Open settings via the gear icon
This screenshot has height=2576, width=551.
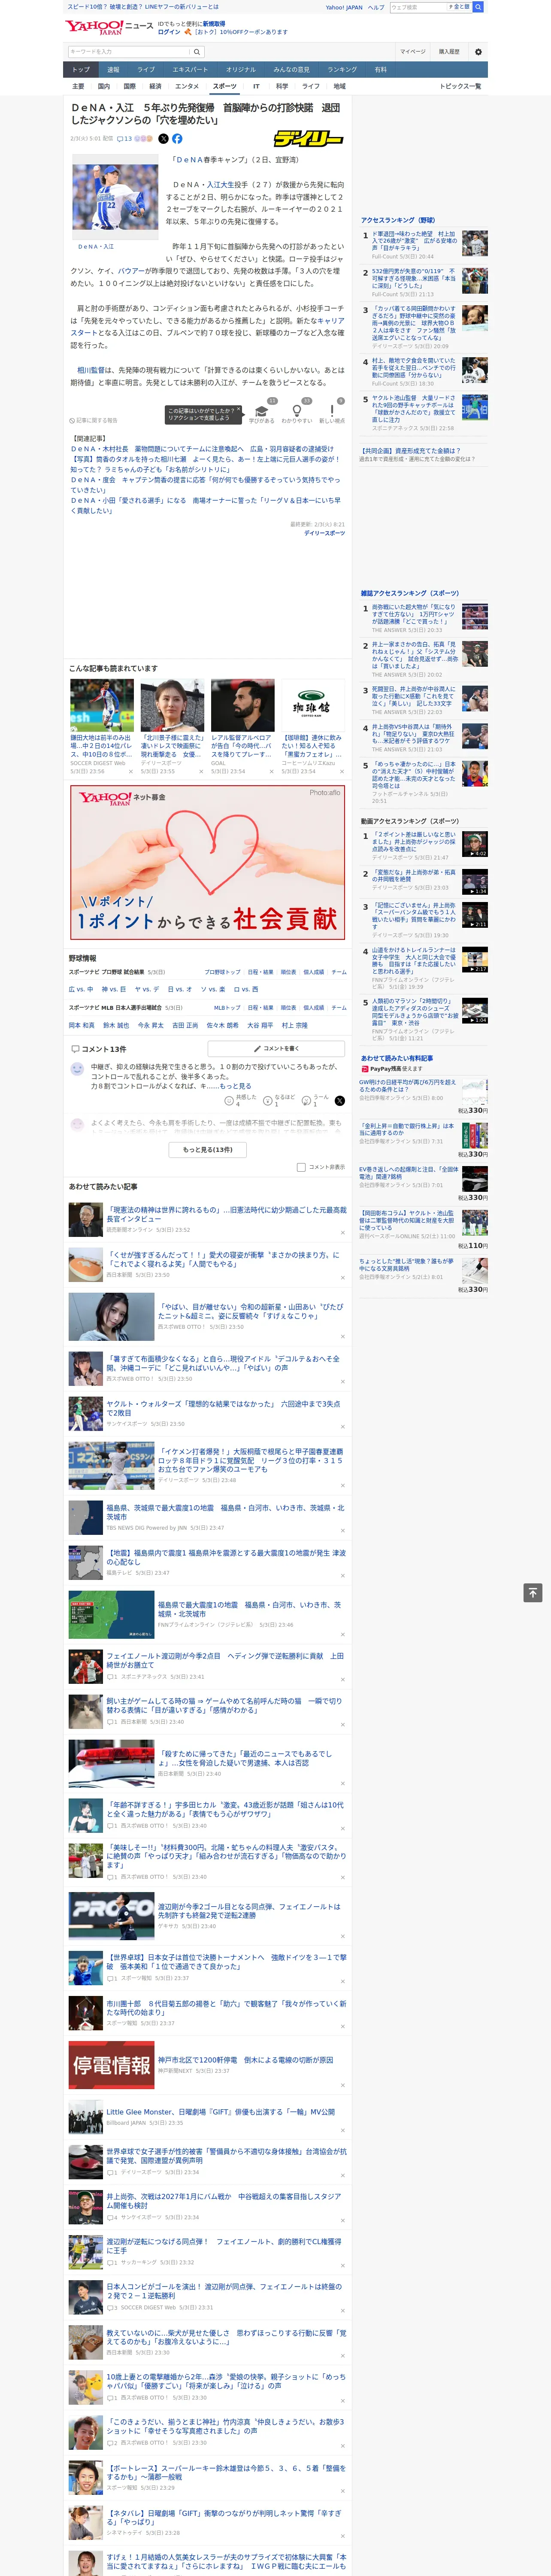[x=478, y=52]
